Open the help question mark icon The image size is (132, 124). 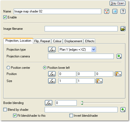click(x=123, y=11)
